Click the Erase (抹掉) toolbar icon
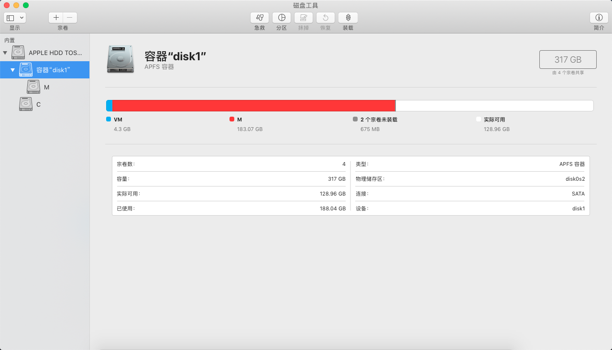 [304, 18]
